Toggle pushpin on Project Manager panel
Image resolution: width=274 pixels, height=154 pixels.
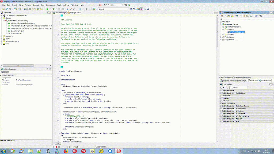coord(270,13)
